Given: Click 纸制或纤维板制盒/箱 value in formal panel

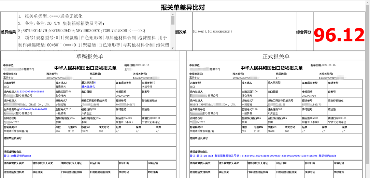Looking at the screenshot, I should pos(202,131).
